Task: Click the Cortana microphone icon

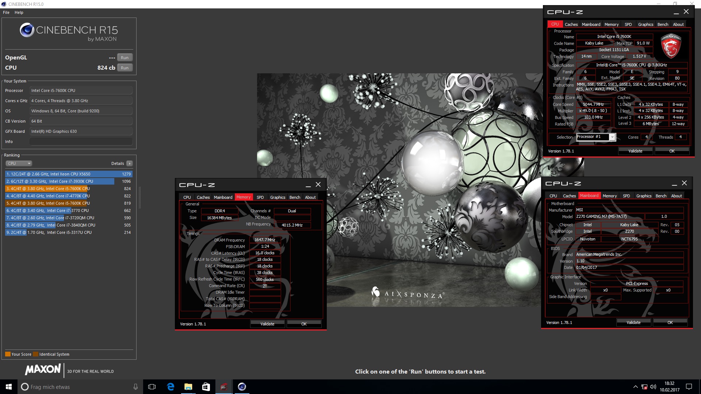Action: pos(135,387)
